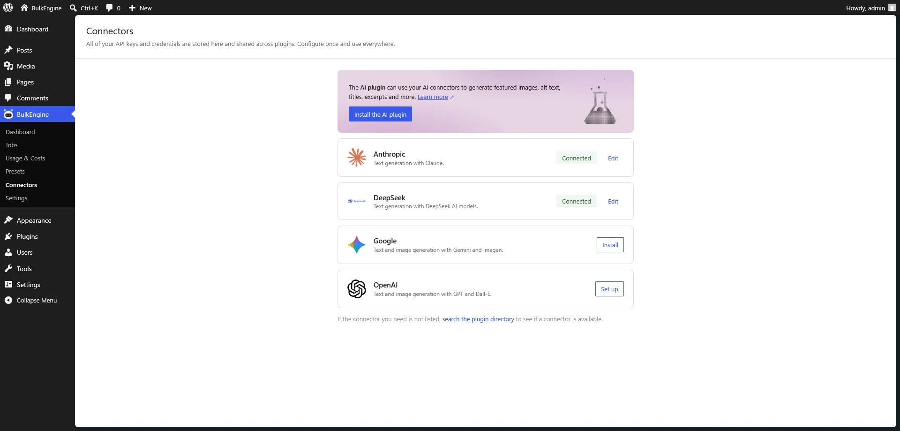Click the Google connector title
The width and height of the screenshot is (900, 431).
coord(385,241)
